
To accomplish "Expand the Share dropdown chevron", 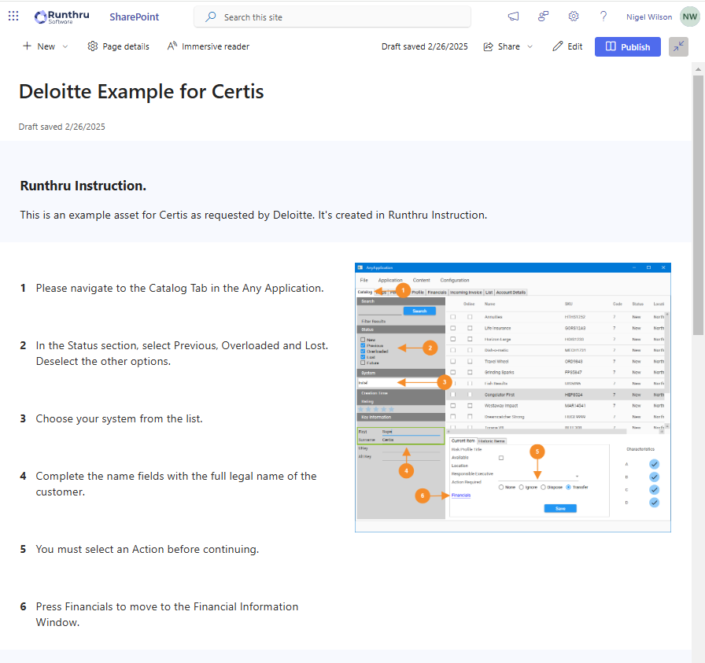I will click(x=530, y=46).
